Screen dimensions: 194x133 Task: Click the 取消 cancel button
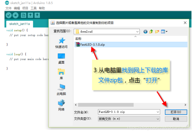click(176, 119)
